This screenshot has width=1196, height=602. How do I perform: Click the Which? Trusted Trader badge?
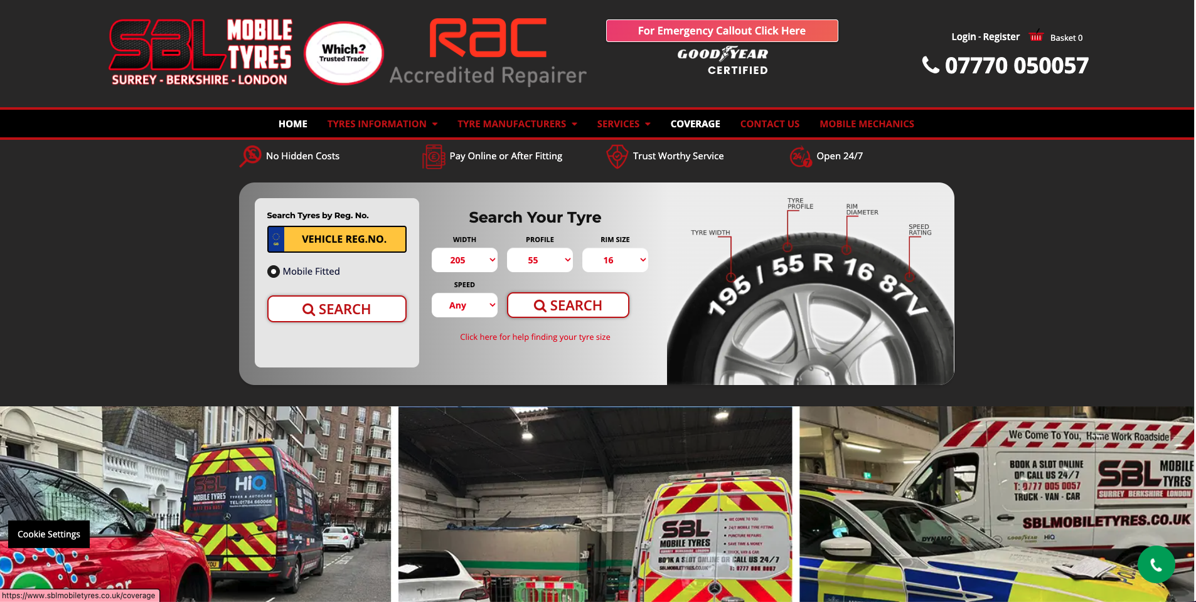(344, 53)
